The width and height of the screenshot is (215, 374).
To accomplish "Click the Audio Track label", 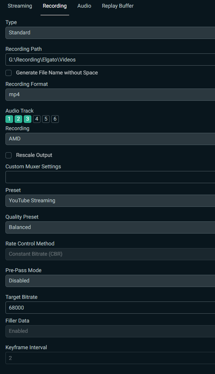I will pyautogui.click(x=20, y=111).
